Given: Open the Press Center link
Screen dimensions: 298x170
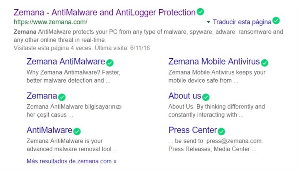Looking at the screenshot, I should 192,130.
